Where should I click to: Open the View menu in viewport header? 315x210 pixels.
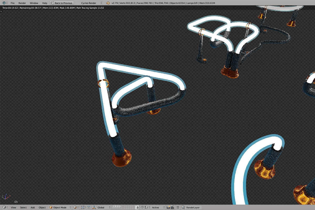(x=13, y=207)
